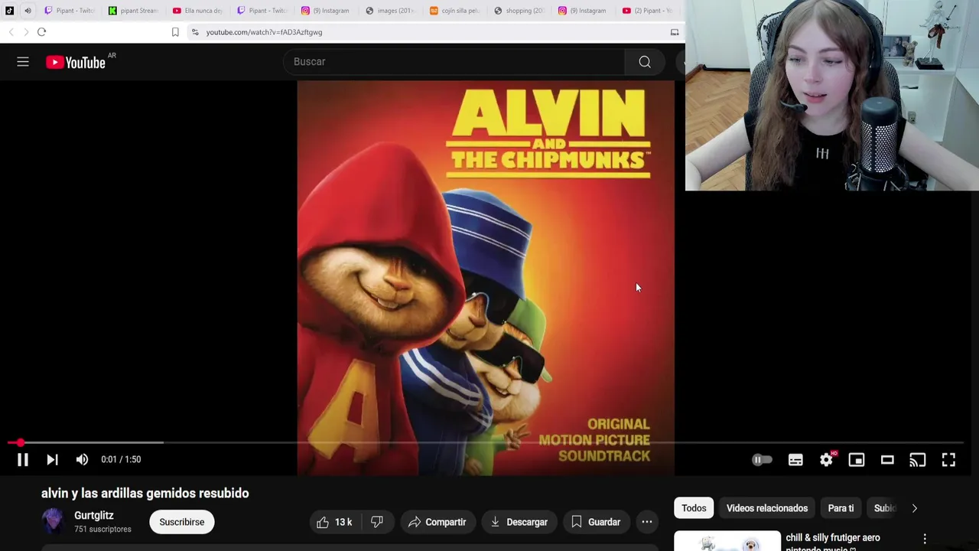Switch to the shopping tab
Viewport: 979px width, 551px height.
coord(519,11)
